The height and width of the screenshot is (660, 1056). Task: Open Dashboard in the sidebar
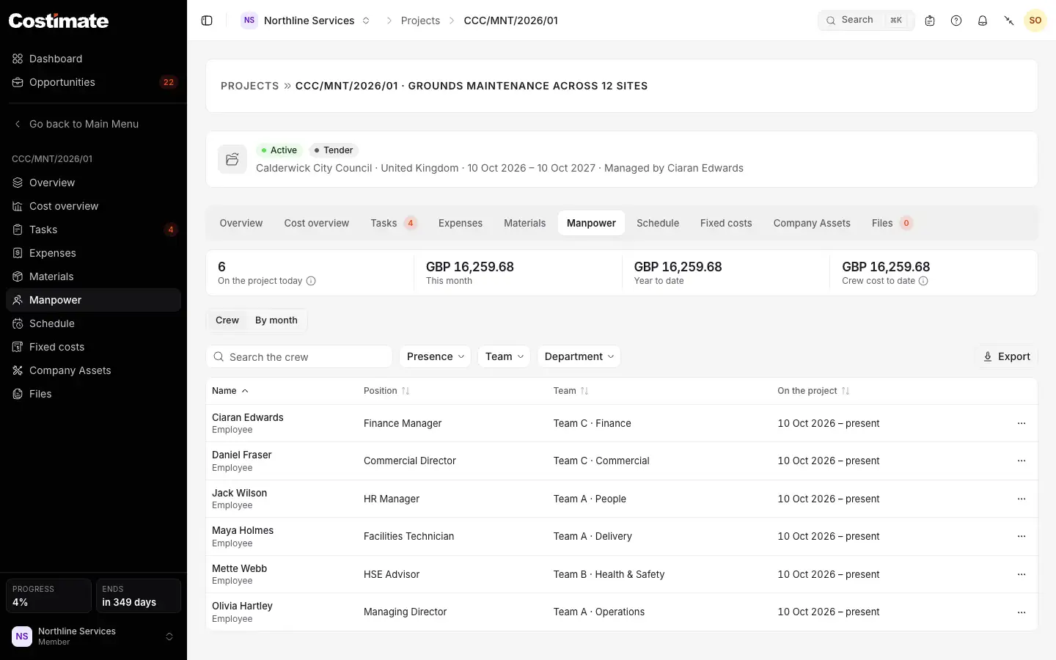pos(93,59)
